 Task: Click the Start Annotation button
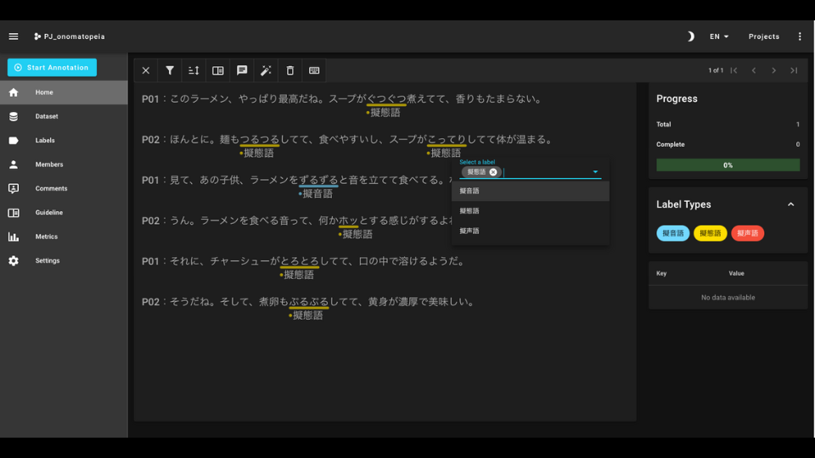click(x=52, y=68)
